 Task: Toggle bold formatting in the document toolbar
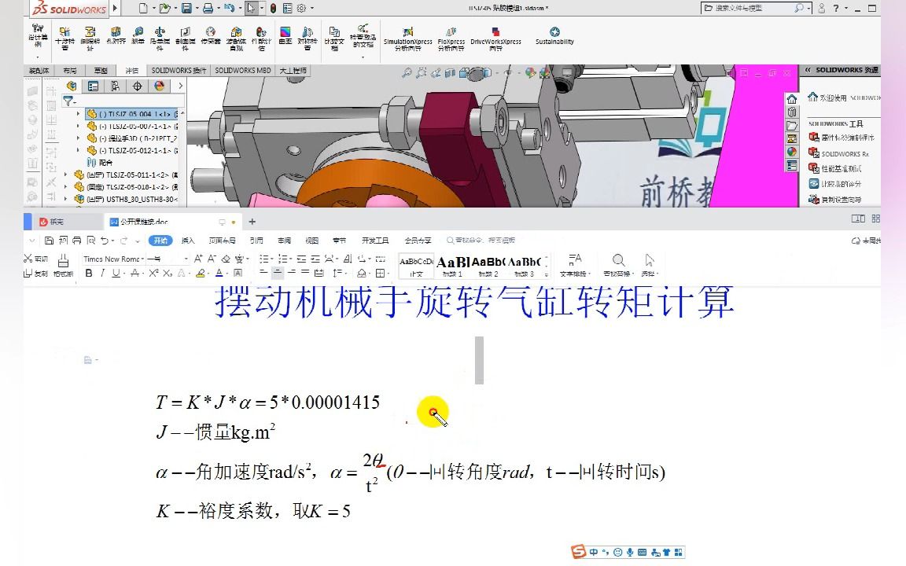click(x=89, y=273)
